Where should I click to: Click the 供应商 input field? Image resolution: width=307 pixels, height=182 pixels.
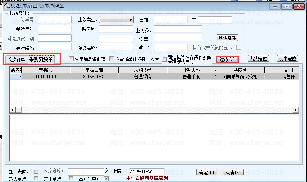coord(116,29)
